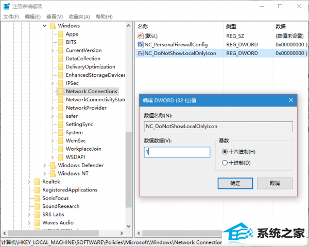
Task: Expand the Realtek tree node
Action: click(29, 182)
